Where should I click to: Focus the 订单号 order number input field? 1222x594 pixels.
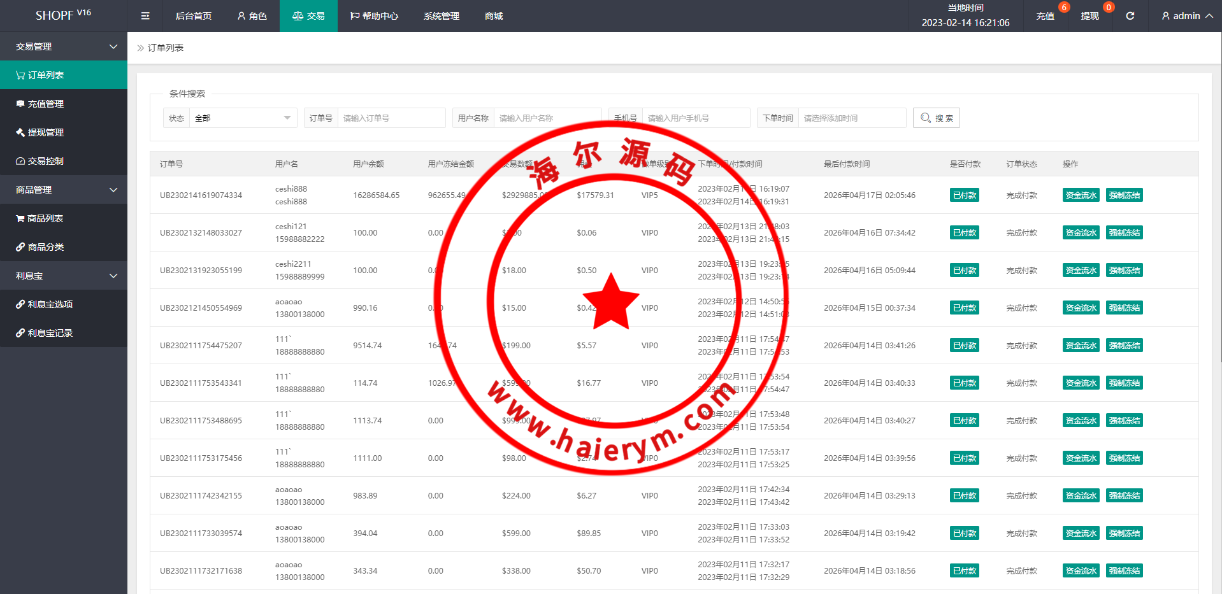coord(391,118)
